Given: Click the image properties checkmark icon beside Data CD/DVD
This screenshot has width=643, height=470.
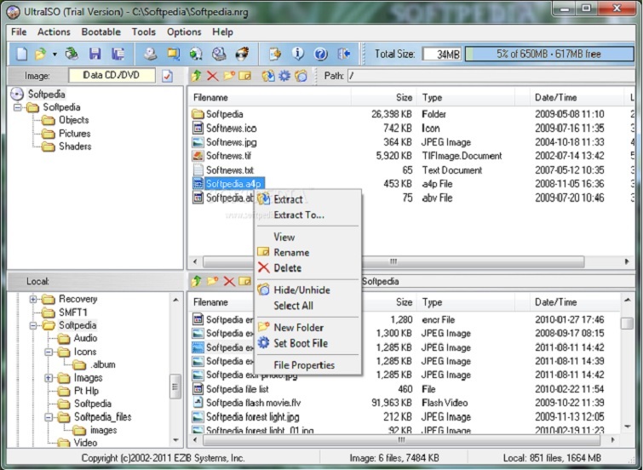Looking at the screenshot, I should pyautogui.click(x=167, y=76).
